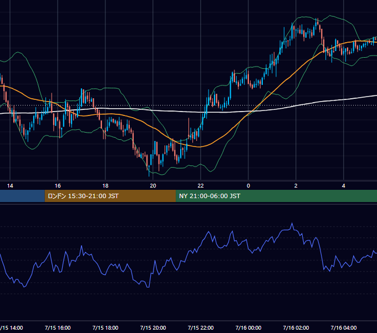Click the 22 hour axis label
Viewport: 377px width, 333px height.
(x=201, y=186)
